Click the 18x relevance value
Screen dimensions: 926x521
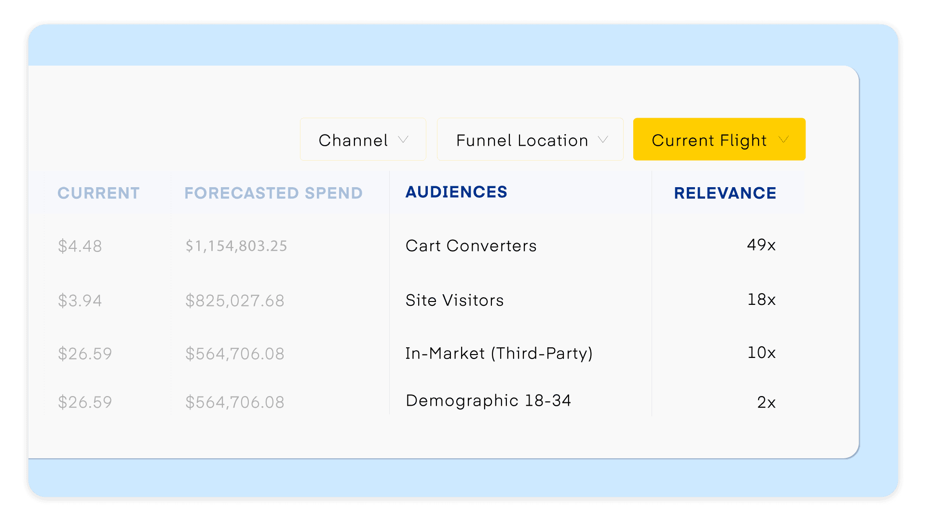tap(761, 300)
